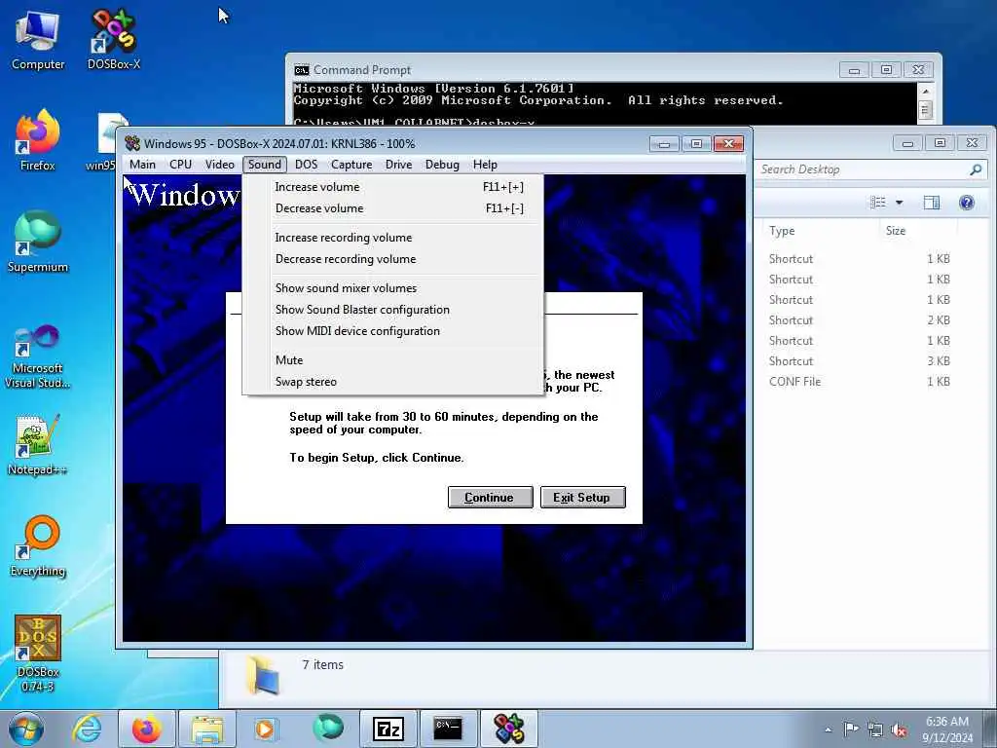Open 7-Zip from the taskbar
Screen dimensions: 997x748
pos(388,729)
